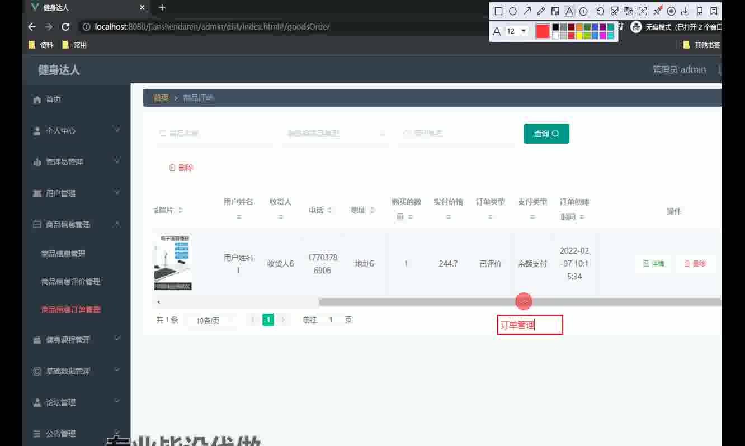Click the 查询 search button
This screenshot has width=745, height=446.
click(546, 134)
